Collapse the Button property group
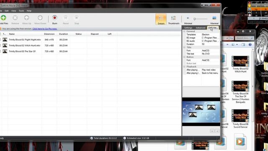Screen dimensions: 268x151 pyautogui.click(x=184, y=57)
